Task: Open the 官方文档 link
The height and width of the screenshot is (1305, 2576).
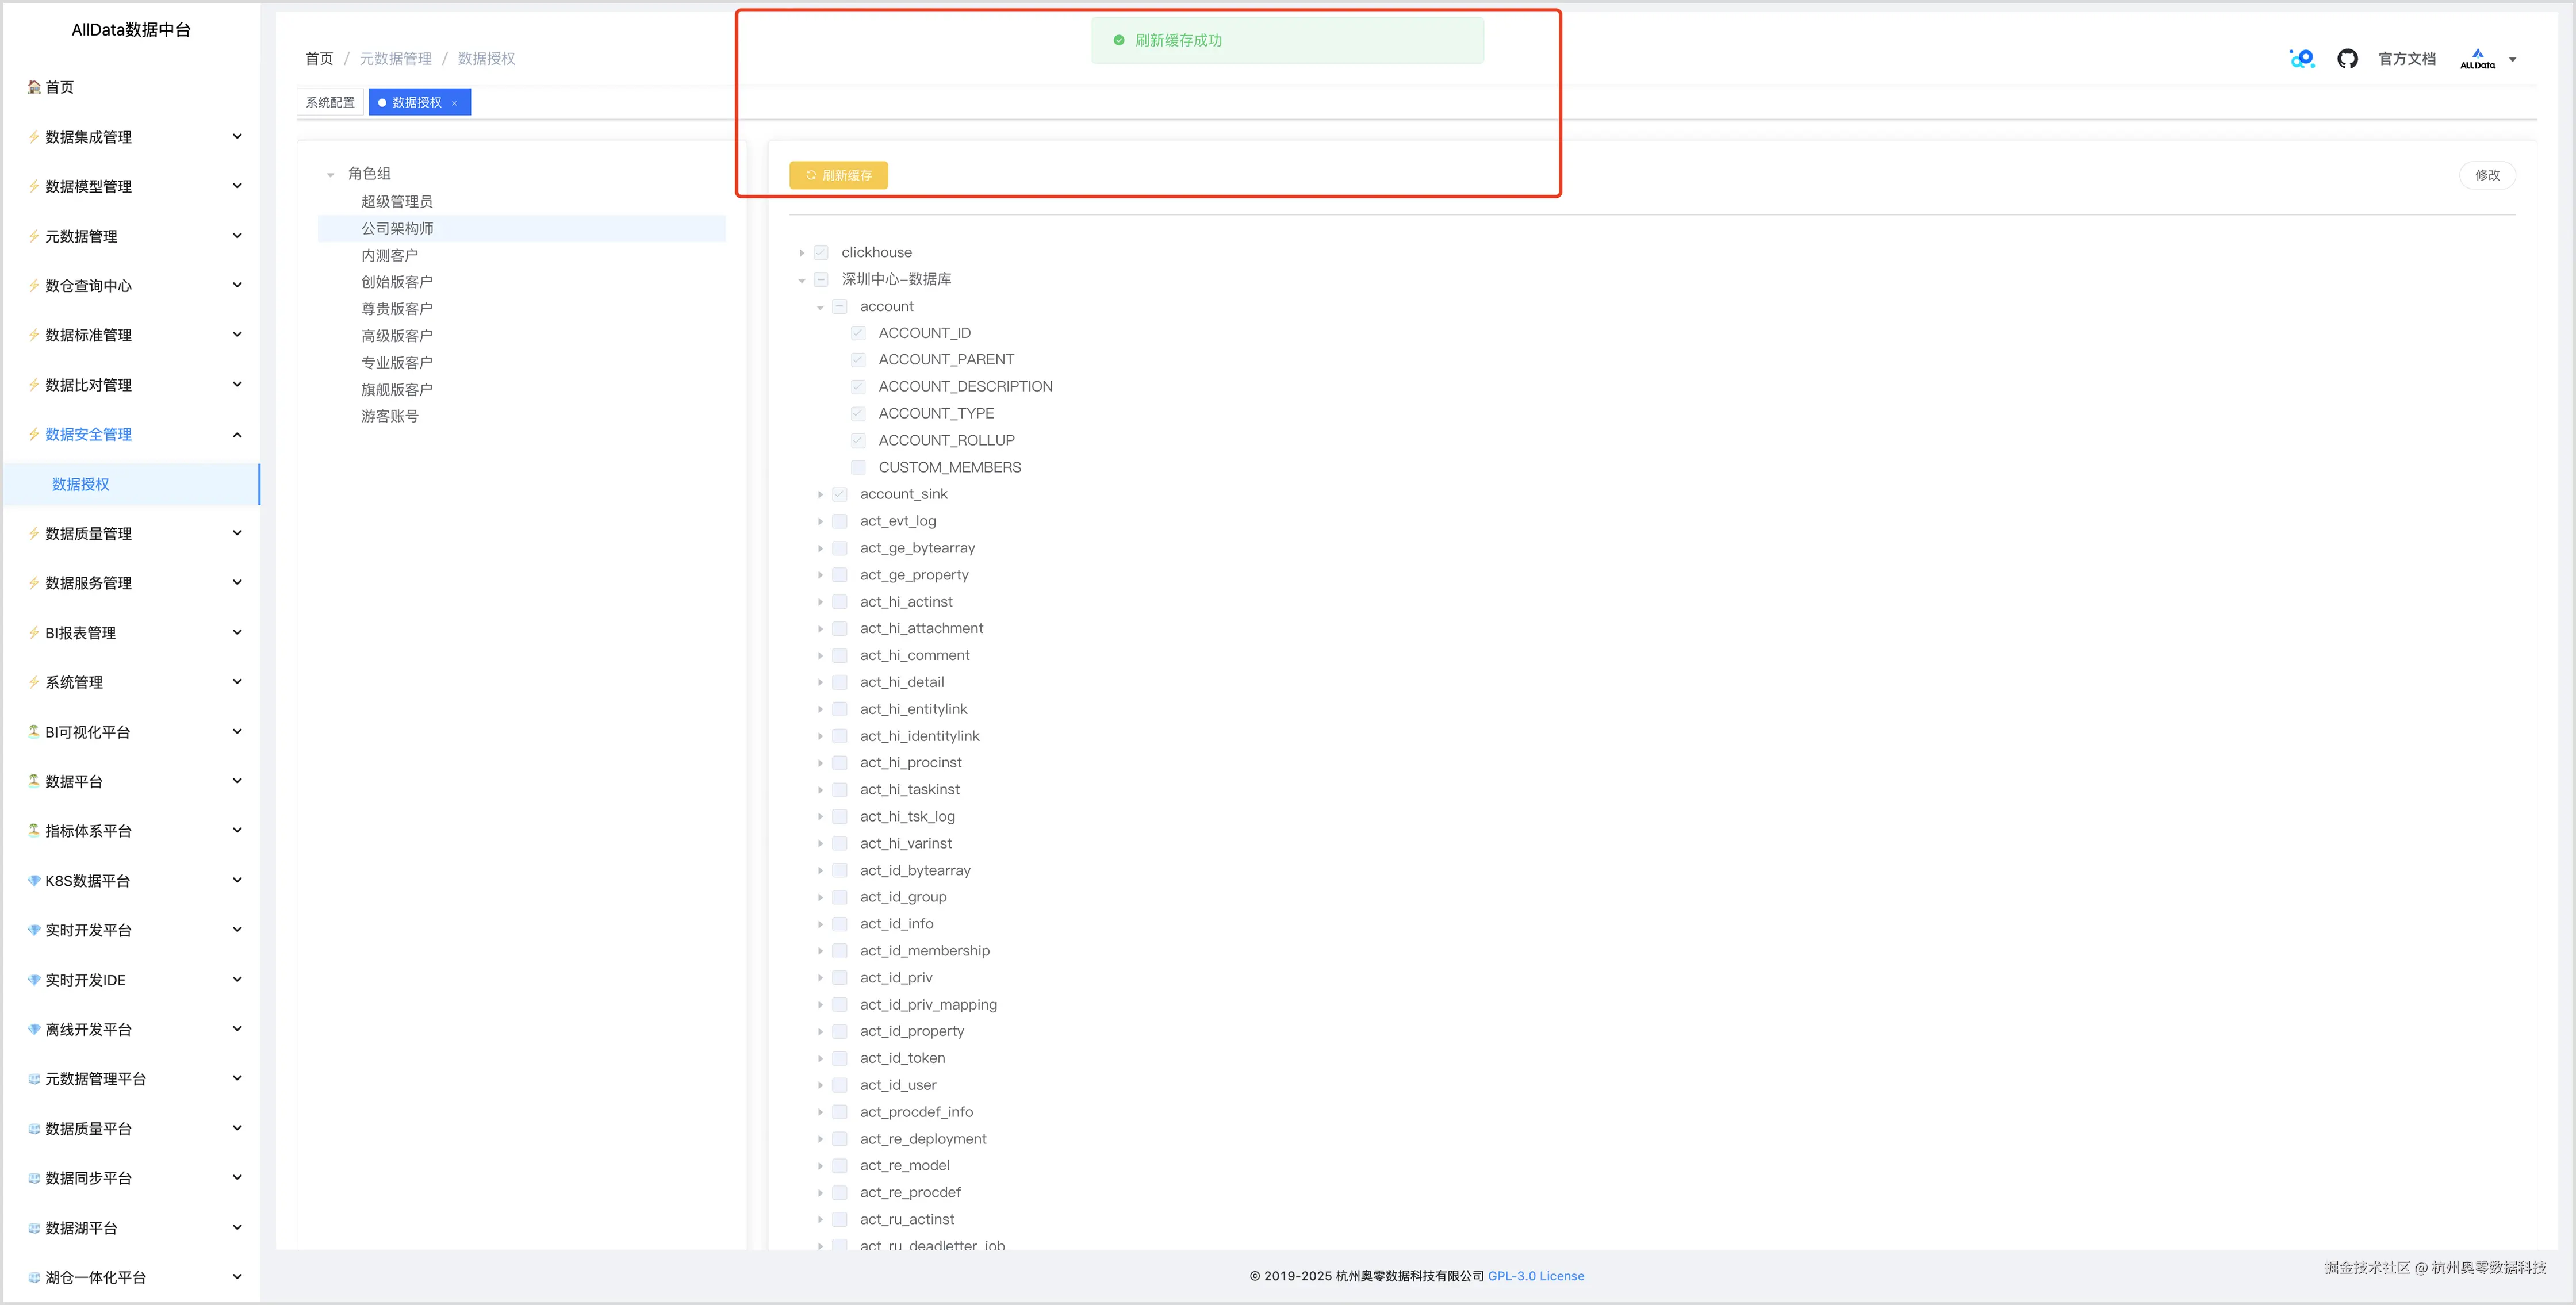Action: (x=2406, y=59)
